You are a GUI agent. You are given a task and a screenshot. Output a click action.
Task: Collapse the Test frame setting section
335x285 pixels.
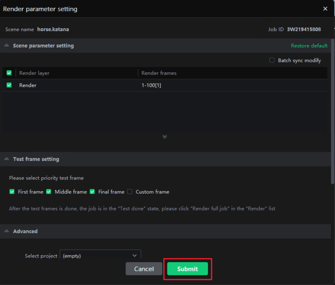coord(7,159)
